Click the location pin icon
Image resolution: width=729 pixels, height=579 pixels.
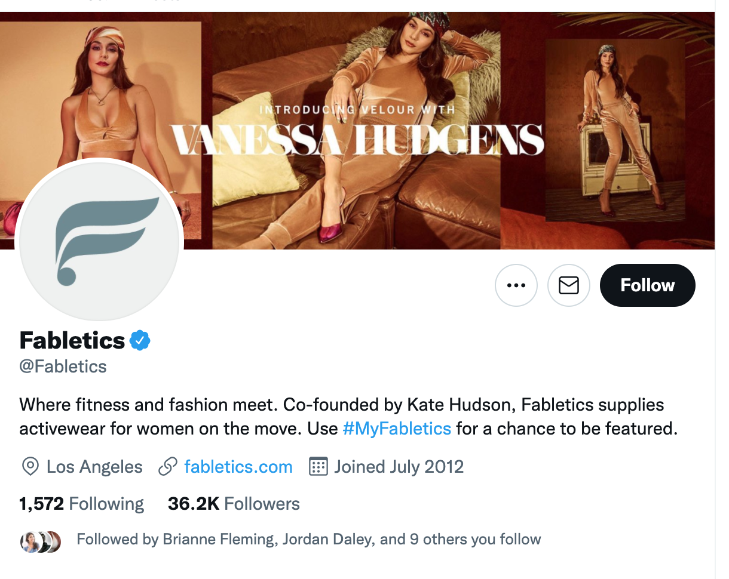point(30,467)
